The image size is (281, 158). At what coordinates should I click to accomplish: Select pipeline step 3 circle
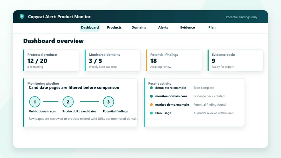(x=109, y=102)
